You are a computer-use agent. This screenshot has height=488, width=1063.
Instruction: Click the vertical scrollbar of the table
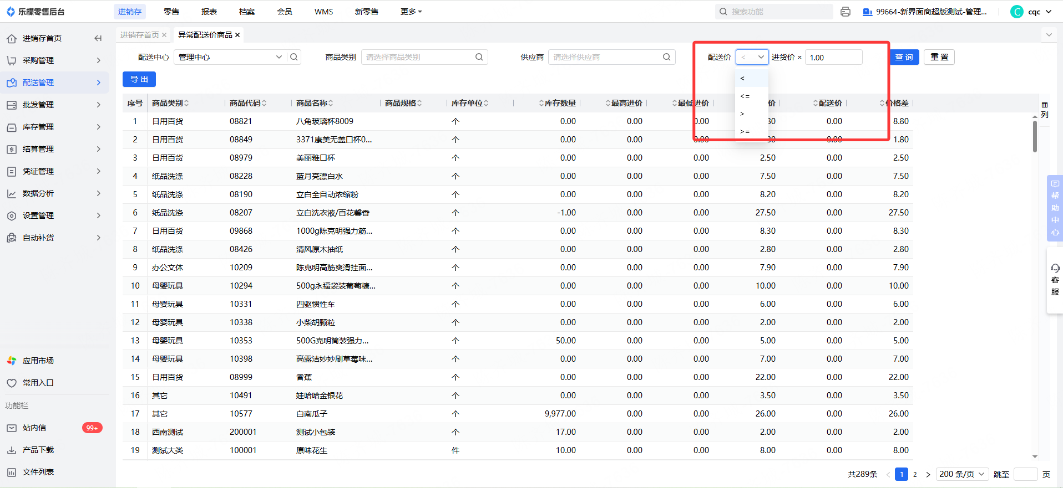(x=1035, y=136)
